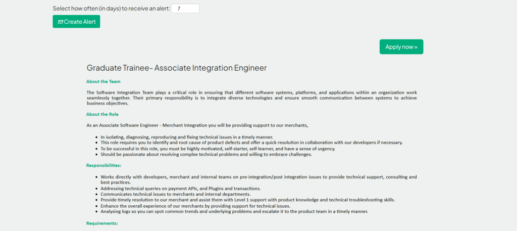
Task: Click the 'Should be passionate about resolving' bullet
Action: point(206,154)
